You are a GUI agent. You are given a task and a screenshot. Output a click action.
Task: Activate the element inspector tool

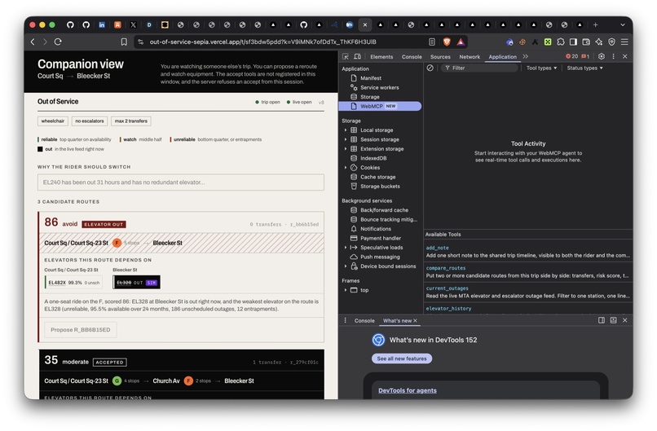[346, 56]
